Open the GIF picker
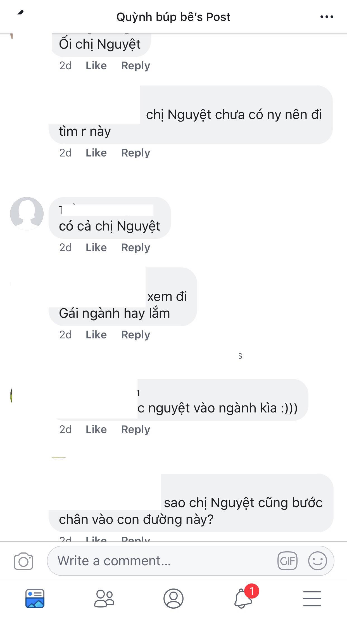This screenshot has width=347, height=617. (287, 561)
